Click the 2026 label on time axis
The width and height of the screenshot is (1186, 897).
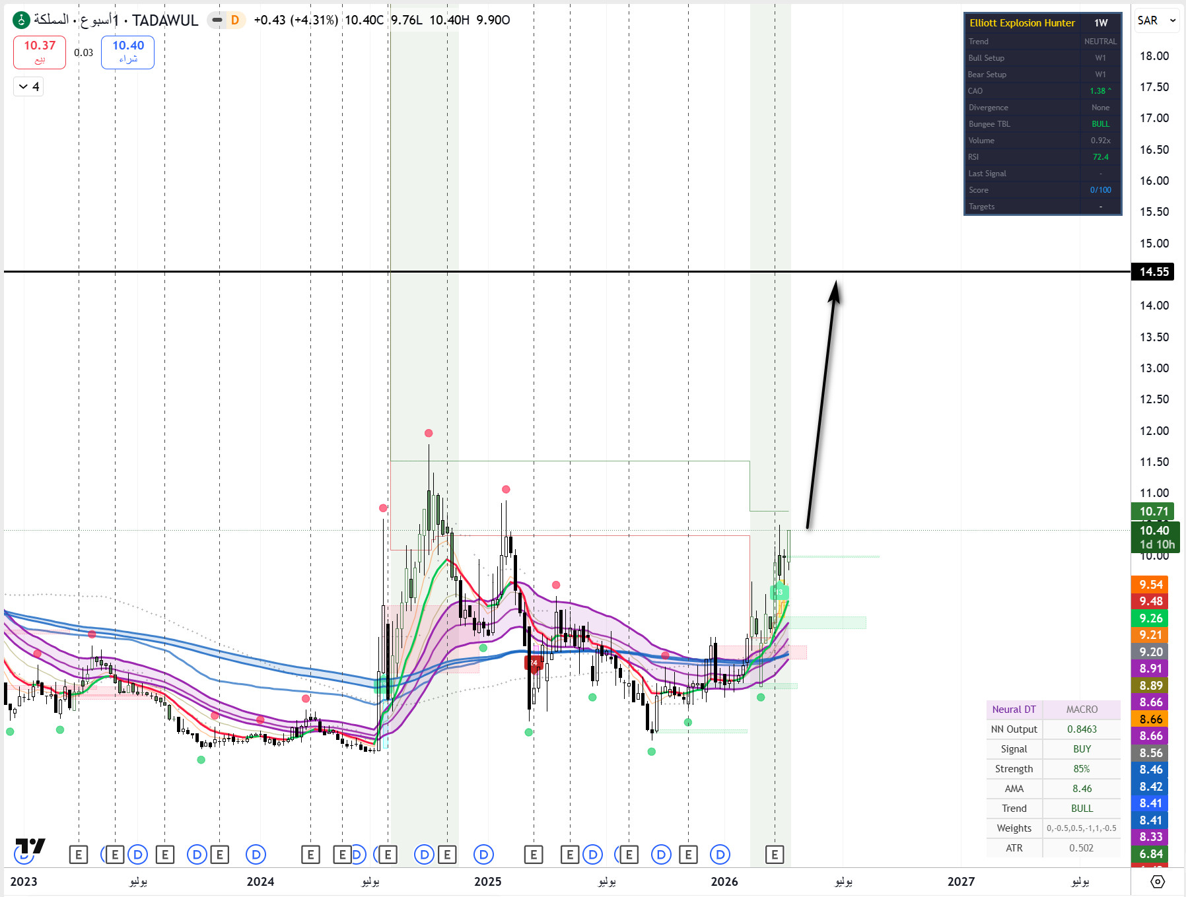pos(724,882)
